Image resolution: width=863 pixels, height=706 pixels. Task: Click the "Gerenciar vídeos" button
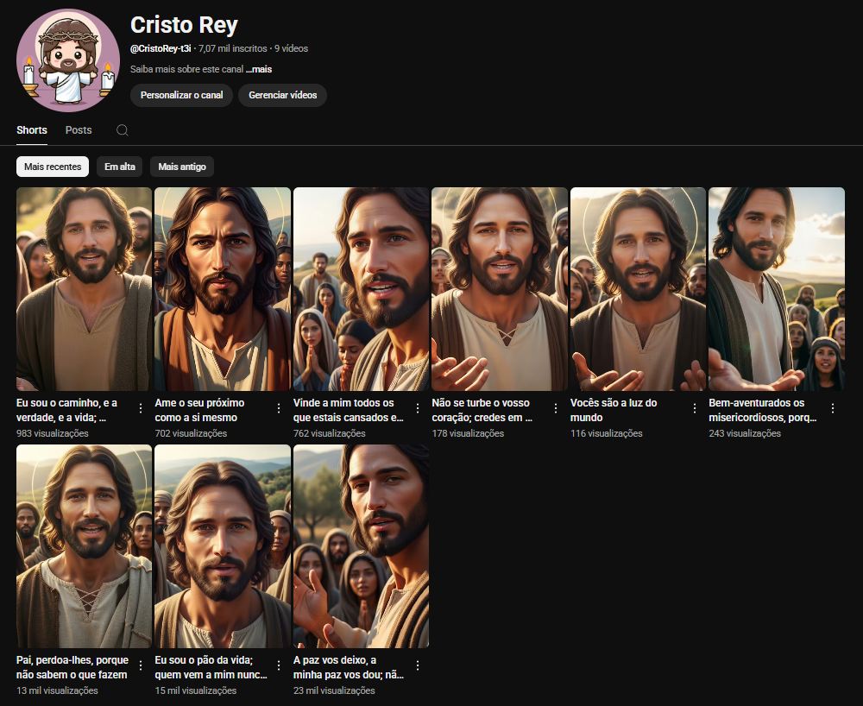pos(283,95)
